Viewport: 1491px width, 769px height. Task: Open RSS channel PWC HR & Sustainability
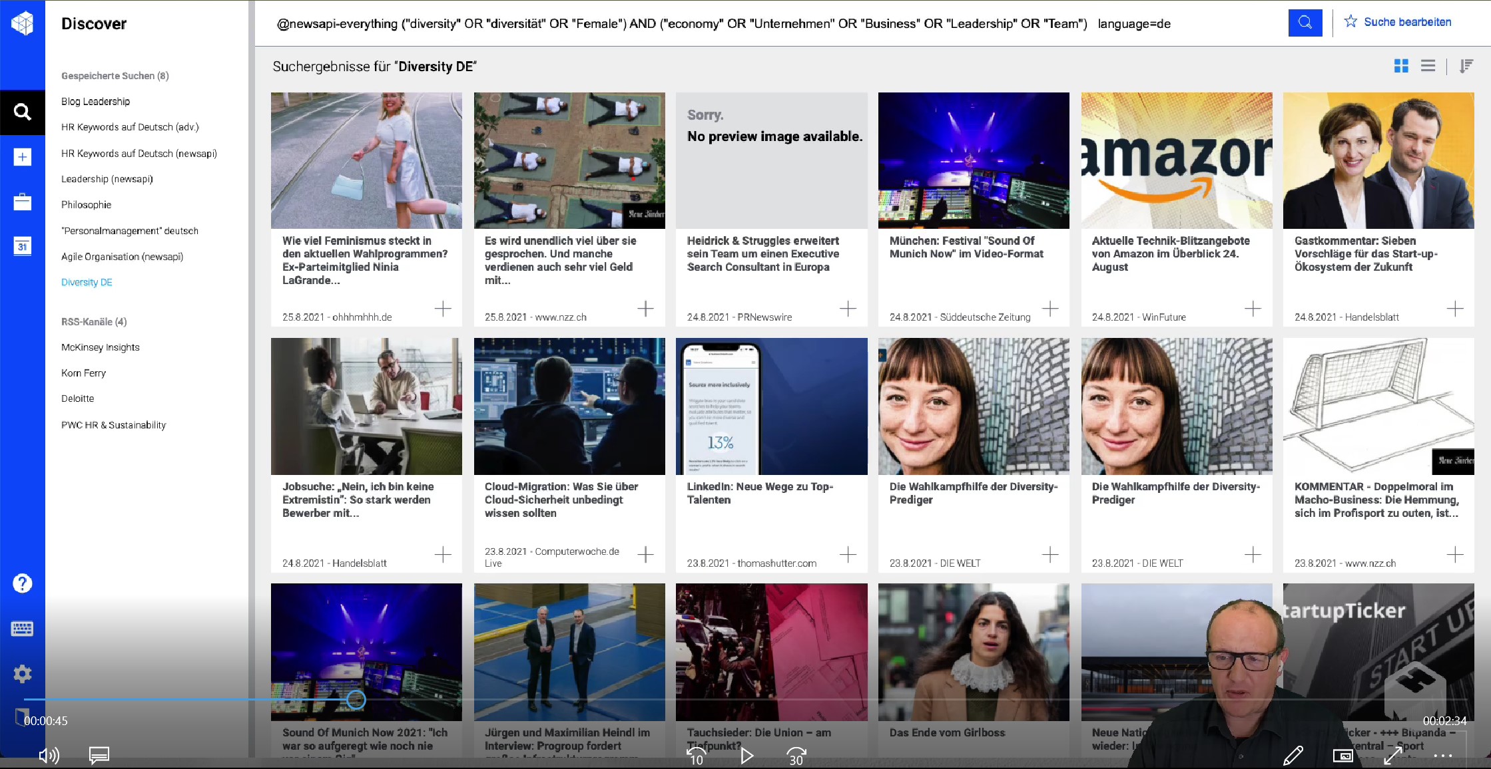[114, 425]
